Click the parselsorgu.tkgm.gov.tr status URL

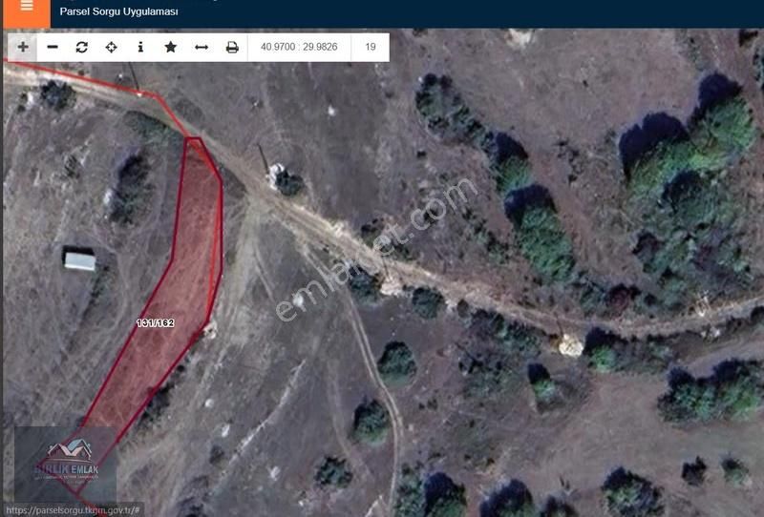click(74, 510)
